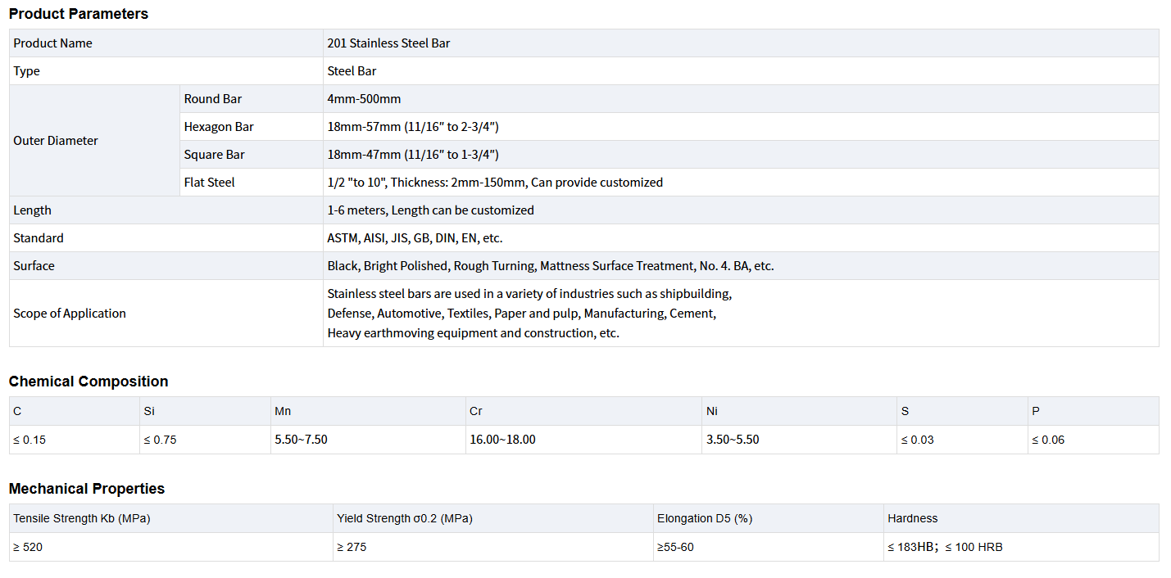1171x578 pixels.
Task: Select the '4mm-500mm' value
Action: coord(364,99)
